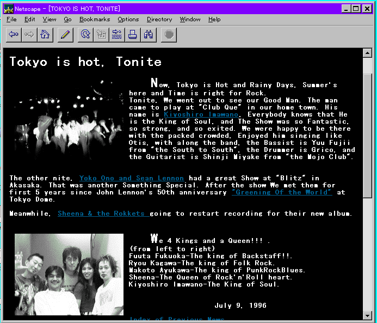The width and height of the screenshot is (377, 323).
Task: Click the "(from left to right)" text
Action: pos(172,248)
